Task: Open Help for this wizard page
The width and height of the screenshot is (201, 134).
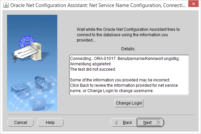Action: coord(50,123)
